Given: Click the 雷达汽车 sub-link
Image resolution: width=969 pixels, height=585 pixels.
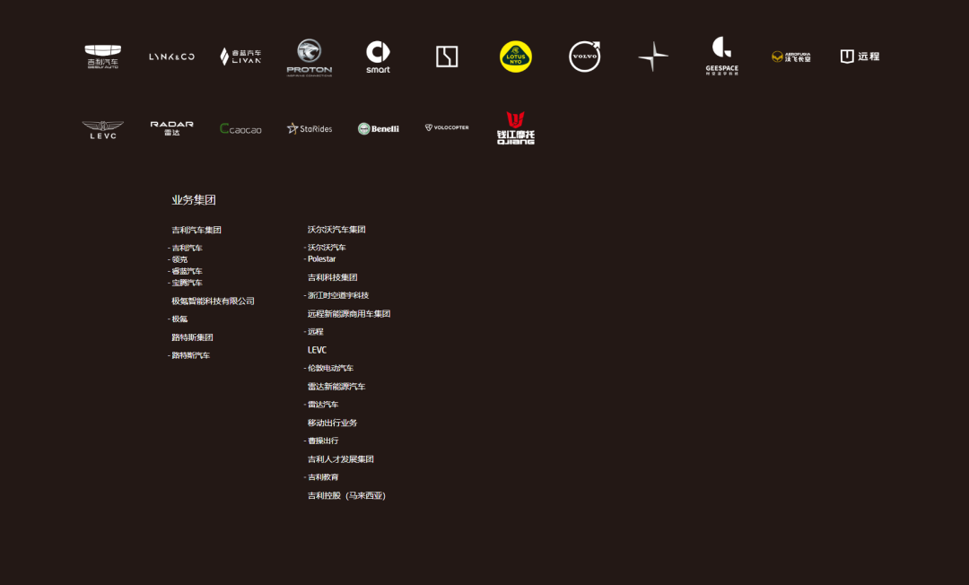Looking at the screenshot, I should pos(323,405).
